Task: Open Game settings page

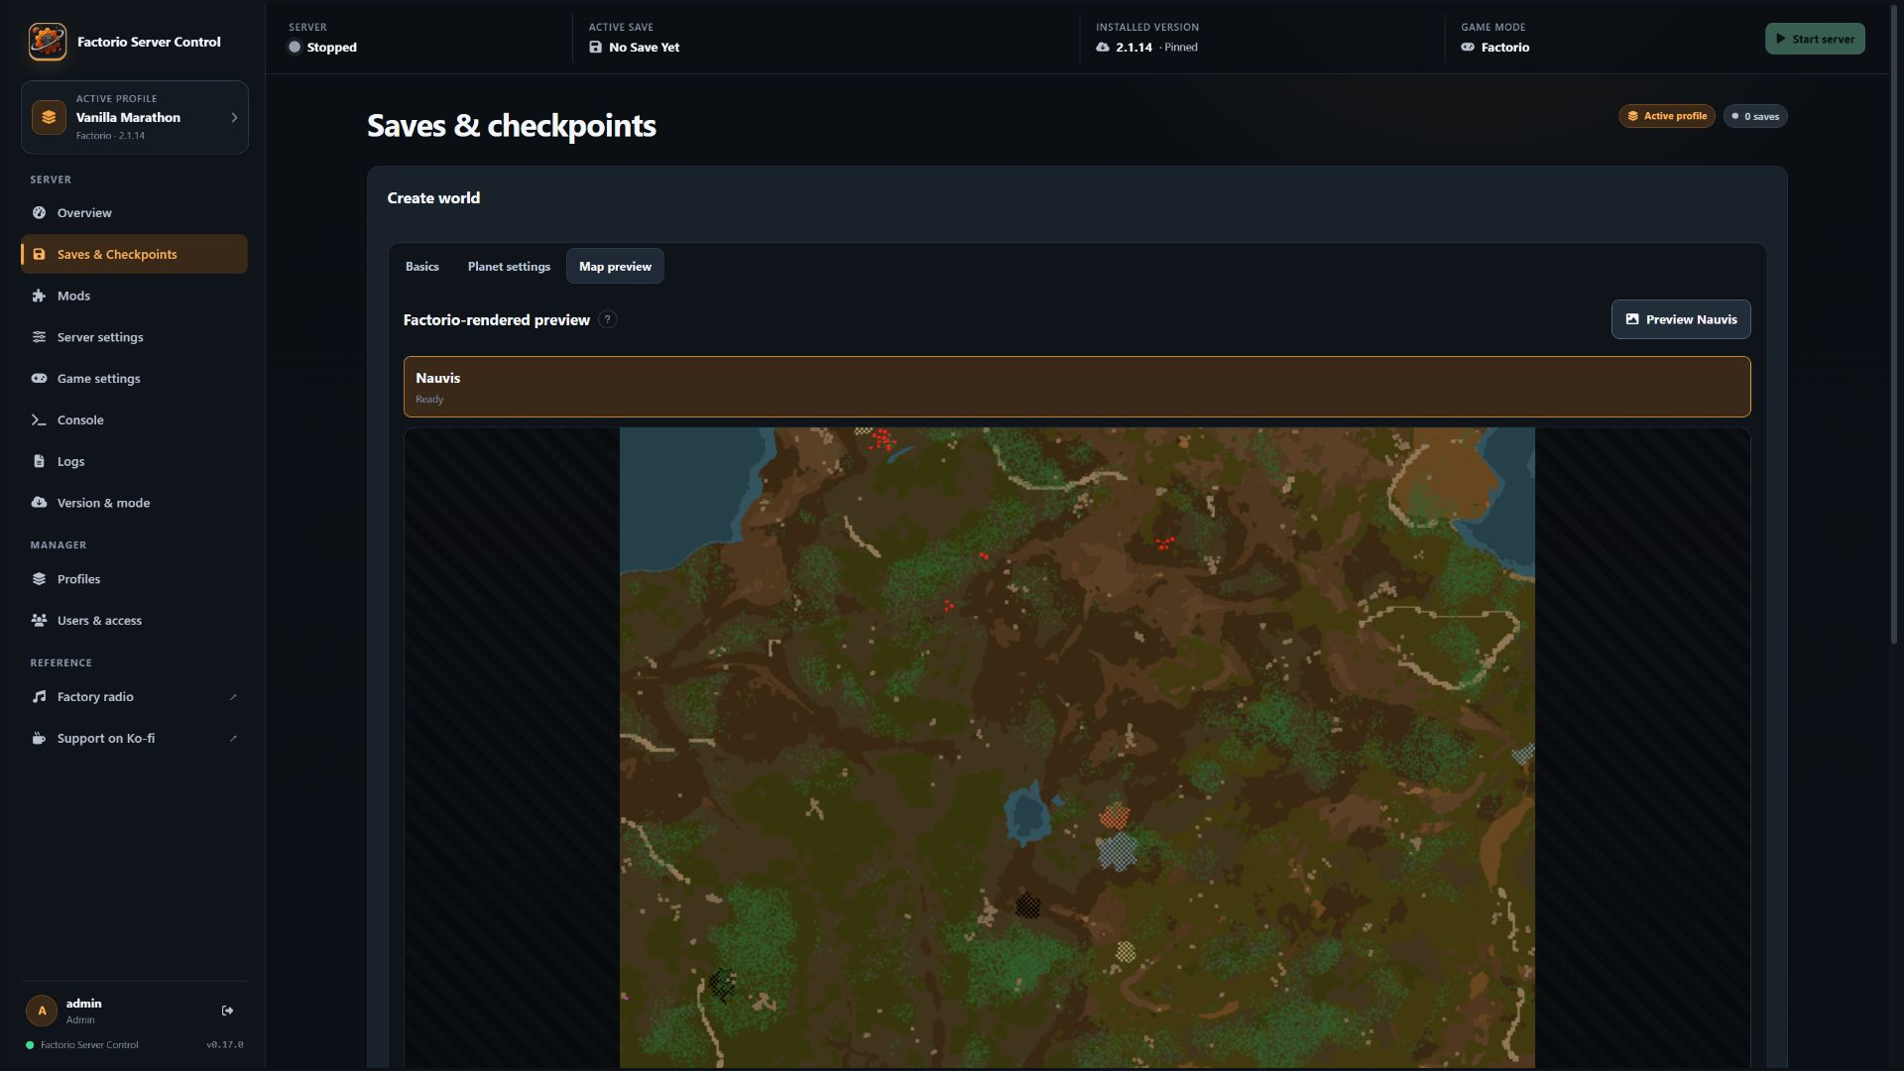Action: 135,378
